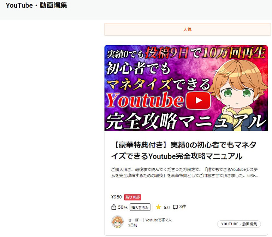Click the YouTube・動画編集 page heading
The height and width of the screenshot is (237, 272).
click(x=36, y=5)
